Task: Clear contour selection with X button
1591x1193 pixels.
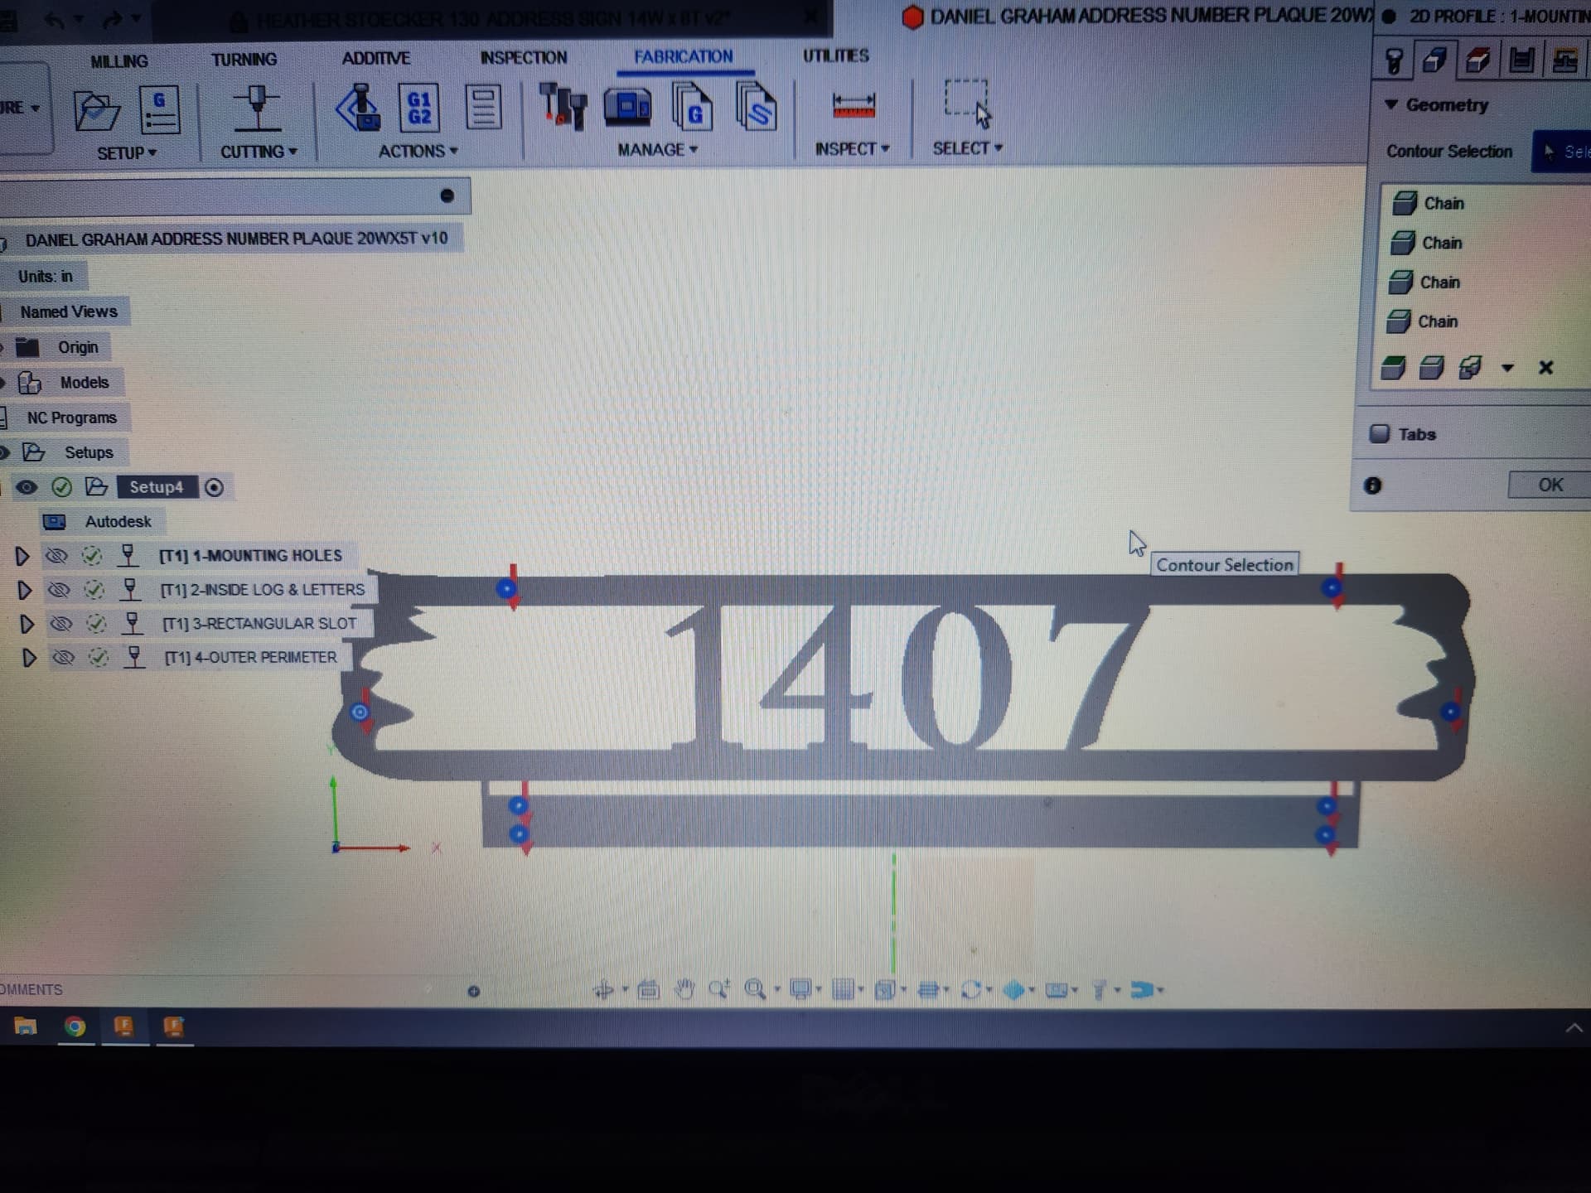Action: [x=1545, y=367]
